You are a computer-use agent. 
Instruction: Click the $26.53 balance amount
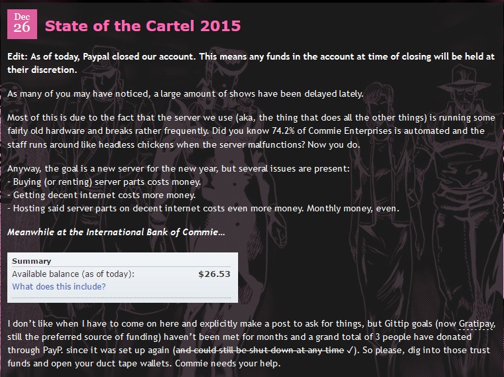[214, 274]
